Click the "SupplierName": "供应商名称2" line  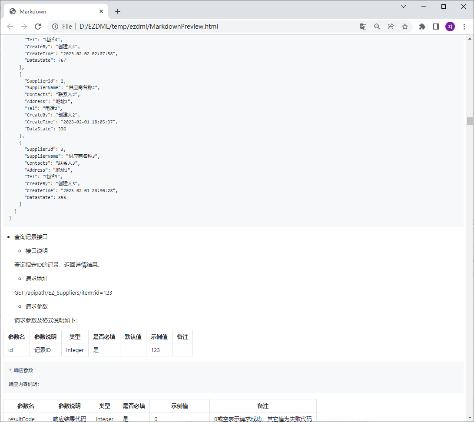point(62,88)
